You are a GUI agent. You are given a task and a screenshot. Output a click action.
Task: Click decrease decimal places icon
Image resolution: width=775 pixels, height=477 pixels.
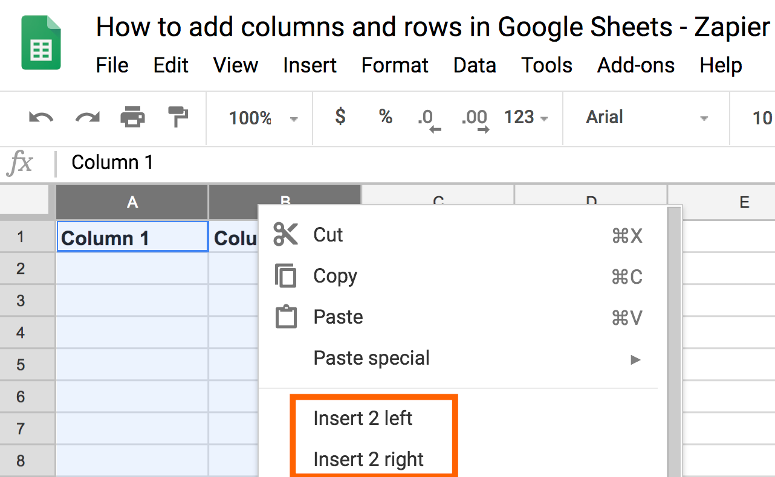pyautogui.click(x=429, y=119)
